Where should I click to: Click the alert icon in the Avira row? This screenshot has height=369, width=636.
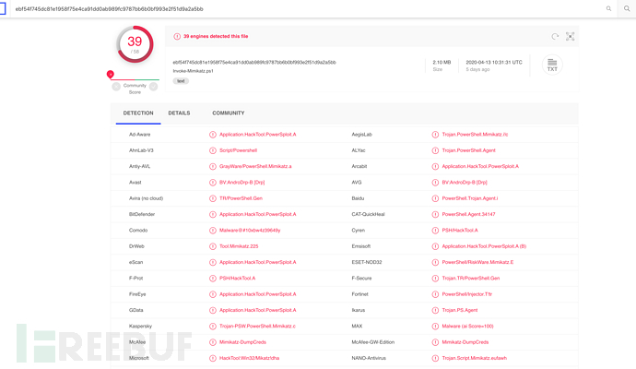213,198
